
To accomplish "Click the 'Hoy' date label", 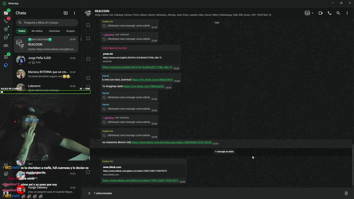I will coord(217,23).
